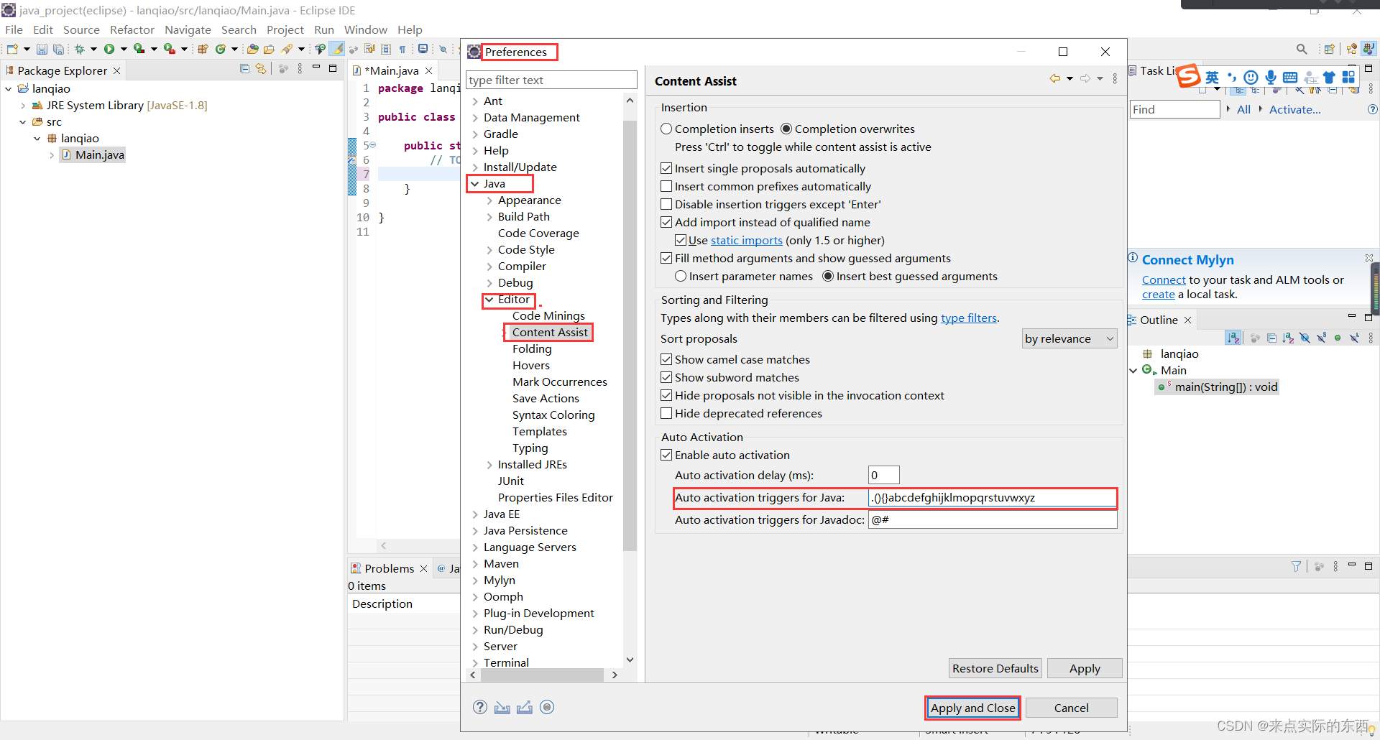Open the Project menu

point(285,29)
